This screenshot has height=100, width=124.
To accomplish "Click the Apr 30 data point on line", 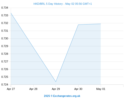I will click(x=78, y=25).
